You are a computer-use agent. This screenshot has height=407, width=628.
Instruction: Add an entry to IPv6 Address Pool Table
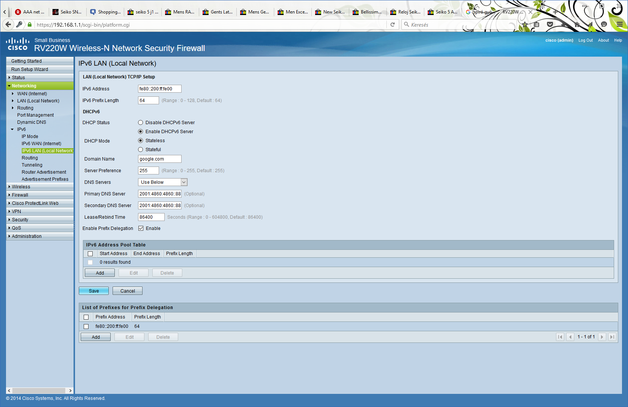pos(100,273)
